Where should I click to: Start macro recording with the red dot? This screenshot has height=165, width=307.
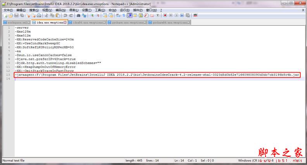tap(165, 16)
